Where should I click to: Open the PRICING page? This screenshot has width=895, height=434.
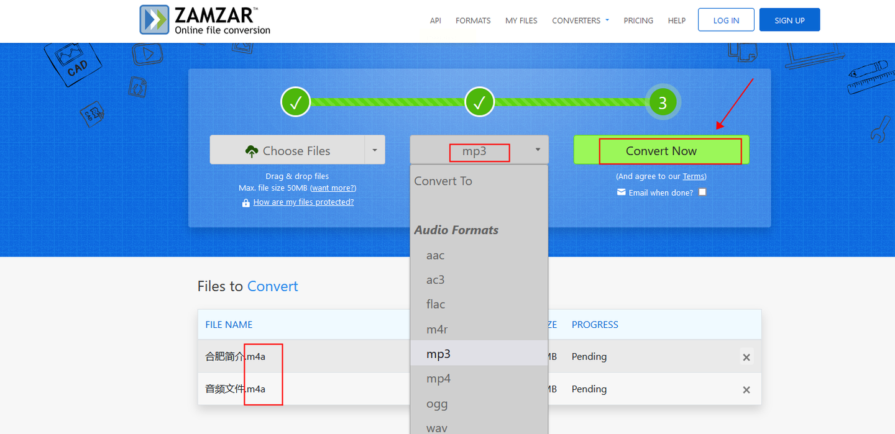[x=638, y=20]
